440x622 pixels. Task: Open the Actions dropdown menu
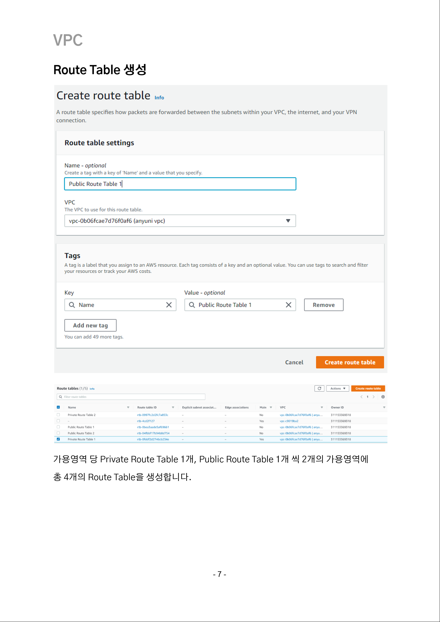(x=338, y=388)
